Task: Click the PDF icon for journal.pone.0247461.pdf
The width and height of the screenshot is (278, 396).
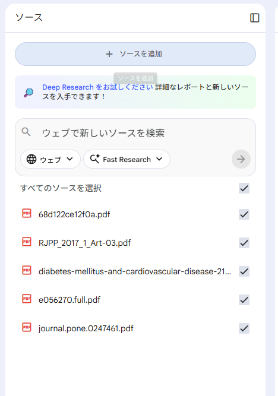Action: [x=27, y=327]
